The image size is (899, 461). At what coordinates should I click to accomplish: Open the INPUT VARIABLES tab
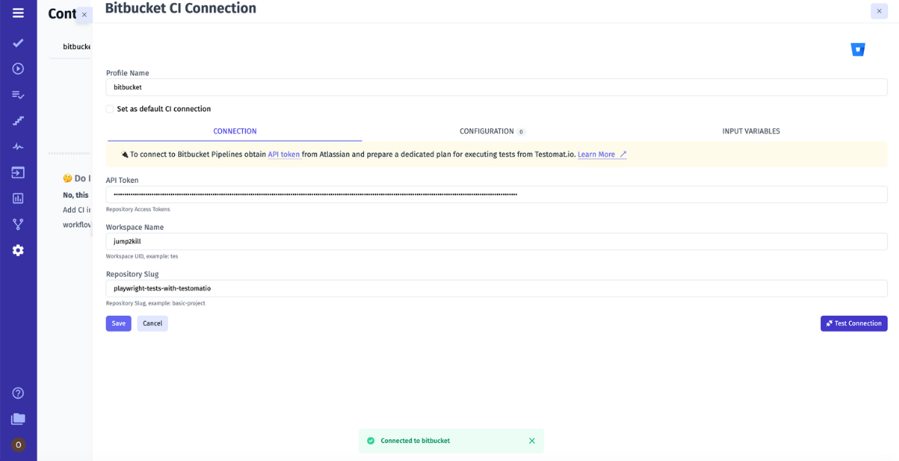click(751, 130)
